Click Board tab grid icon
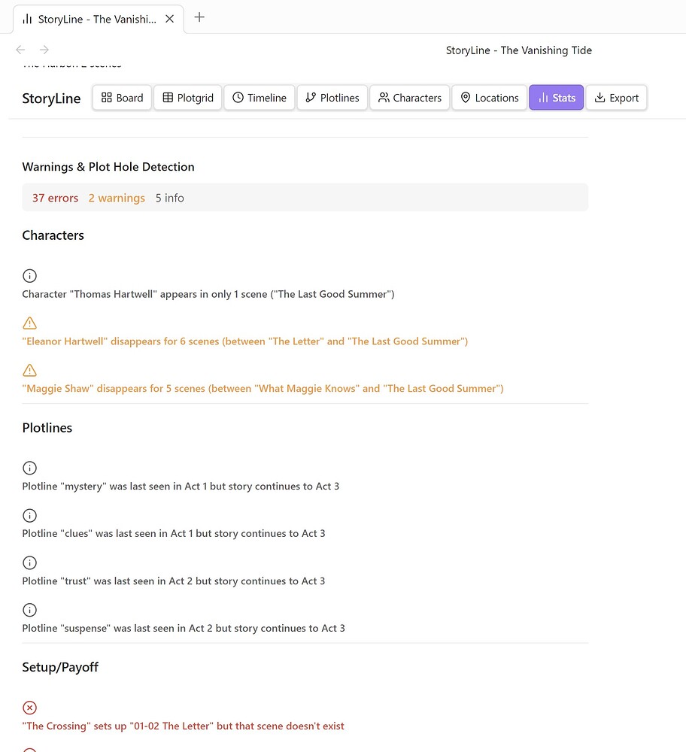Image resolution: width=686 pixels, height=752 pixels. point(107,97)
